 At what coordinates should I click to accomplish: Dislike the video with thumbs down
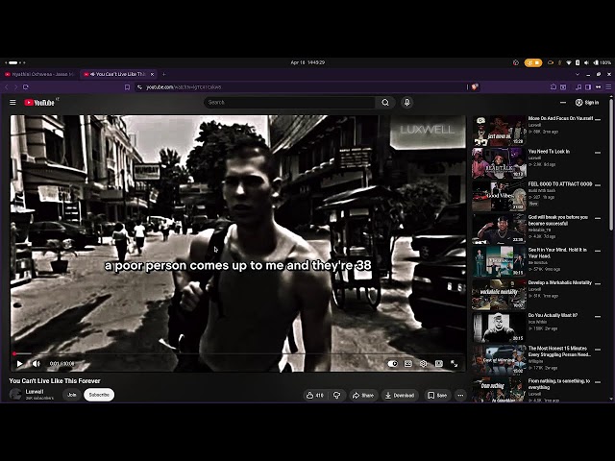point(336,395)
